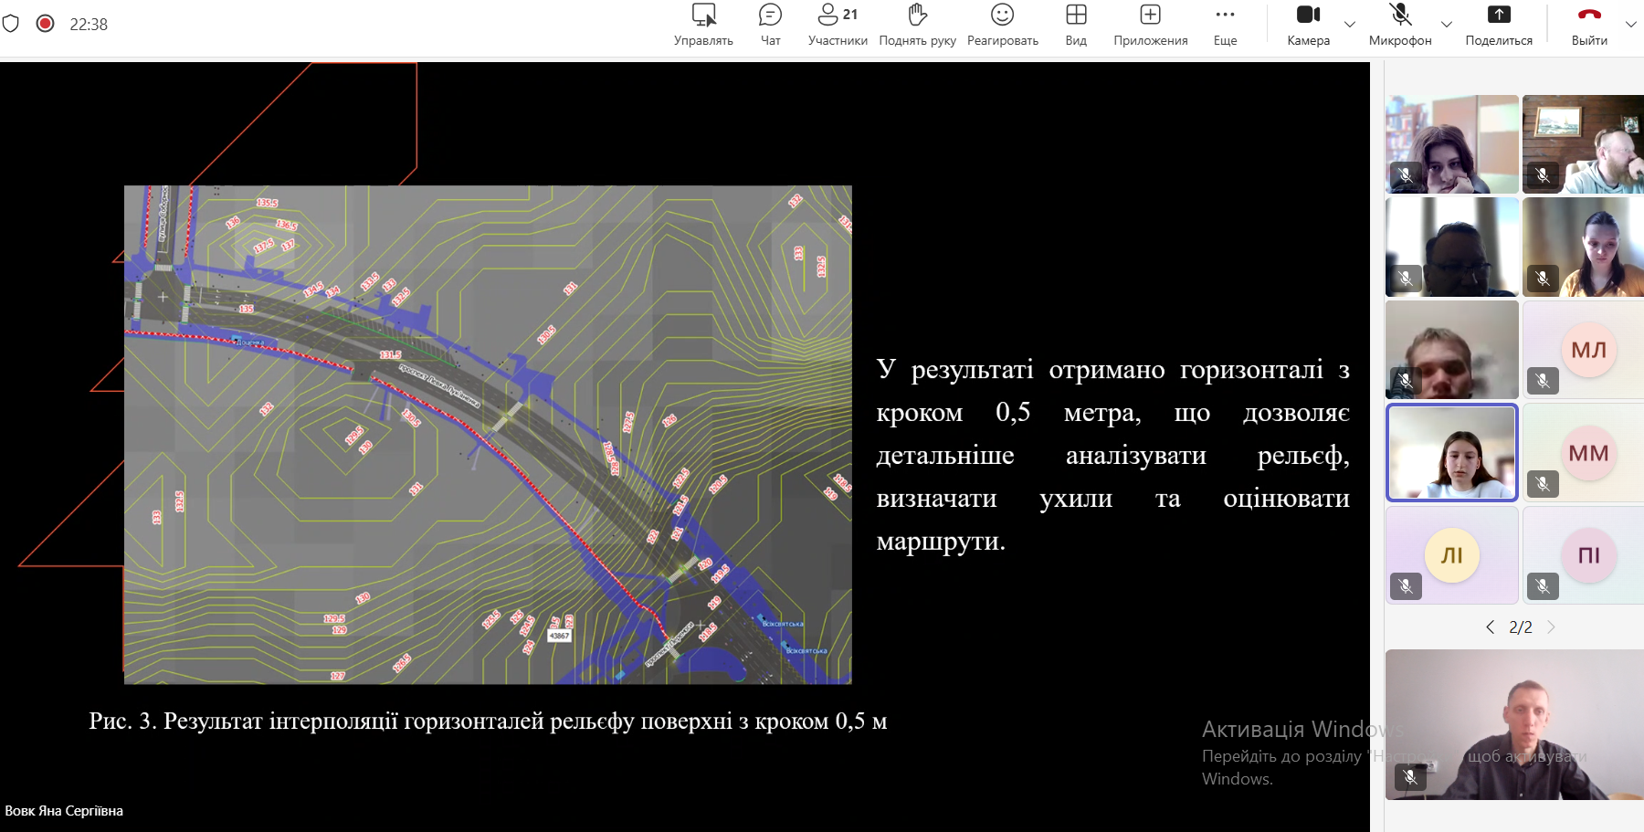This screenshot has width=1644, height=832.
Task: Show the Участники participants list
Action: click(838, 25)
